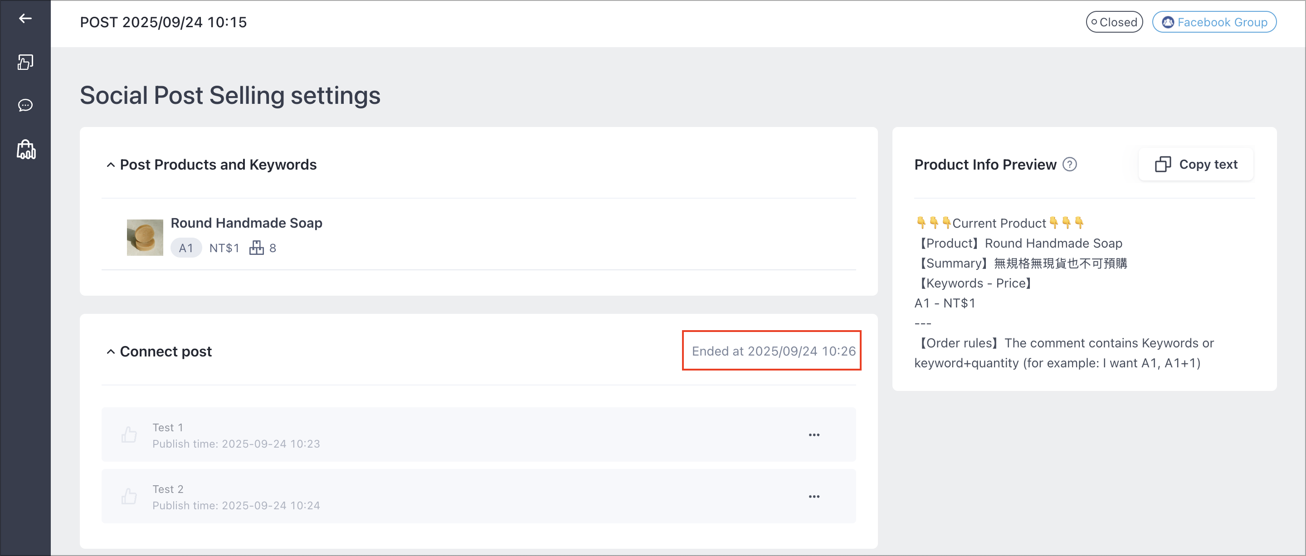The width and height of the screenshot is (1306, 556).
Task: Click the A1 keyword tag
Action: click(x=186, y=248)
